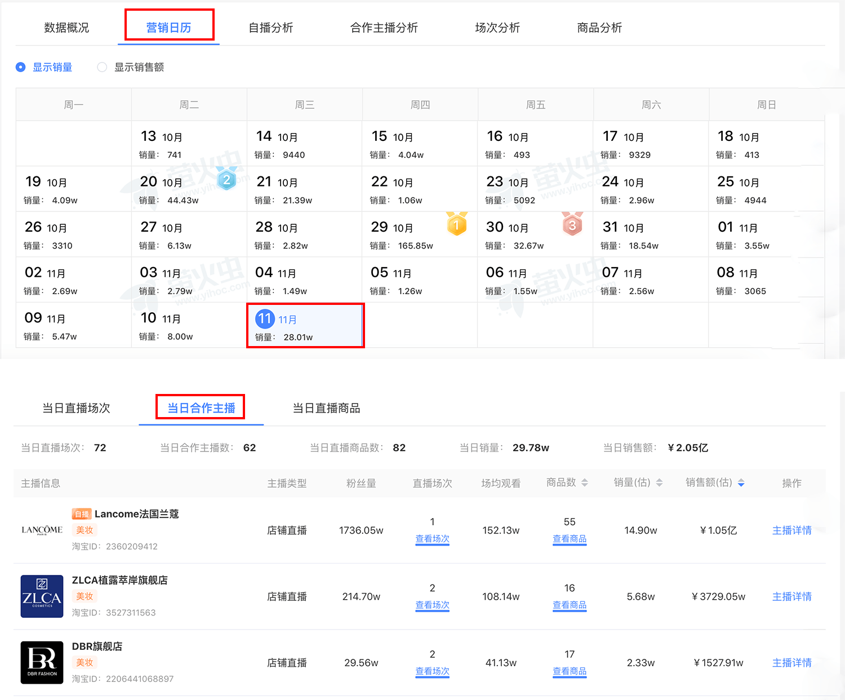This screenshot has width=845, height=700.
Task: Click the DBR Fashion logo thumbnail
Action: coord(42,663)
